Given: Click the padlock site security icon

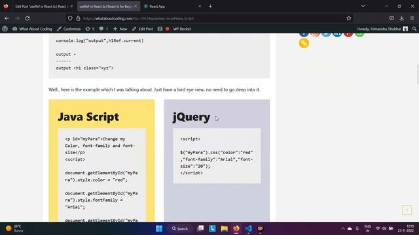Looking at the screenshot, I should (78, 18).
